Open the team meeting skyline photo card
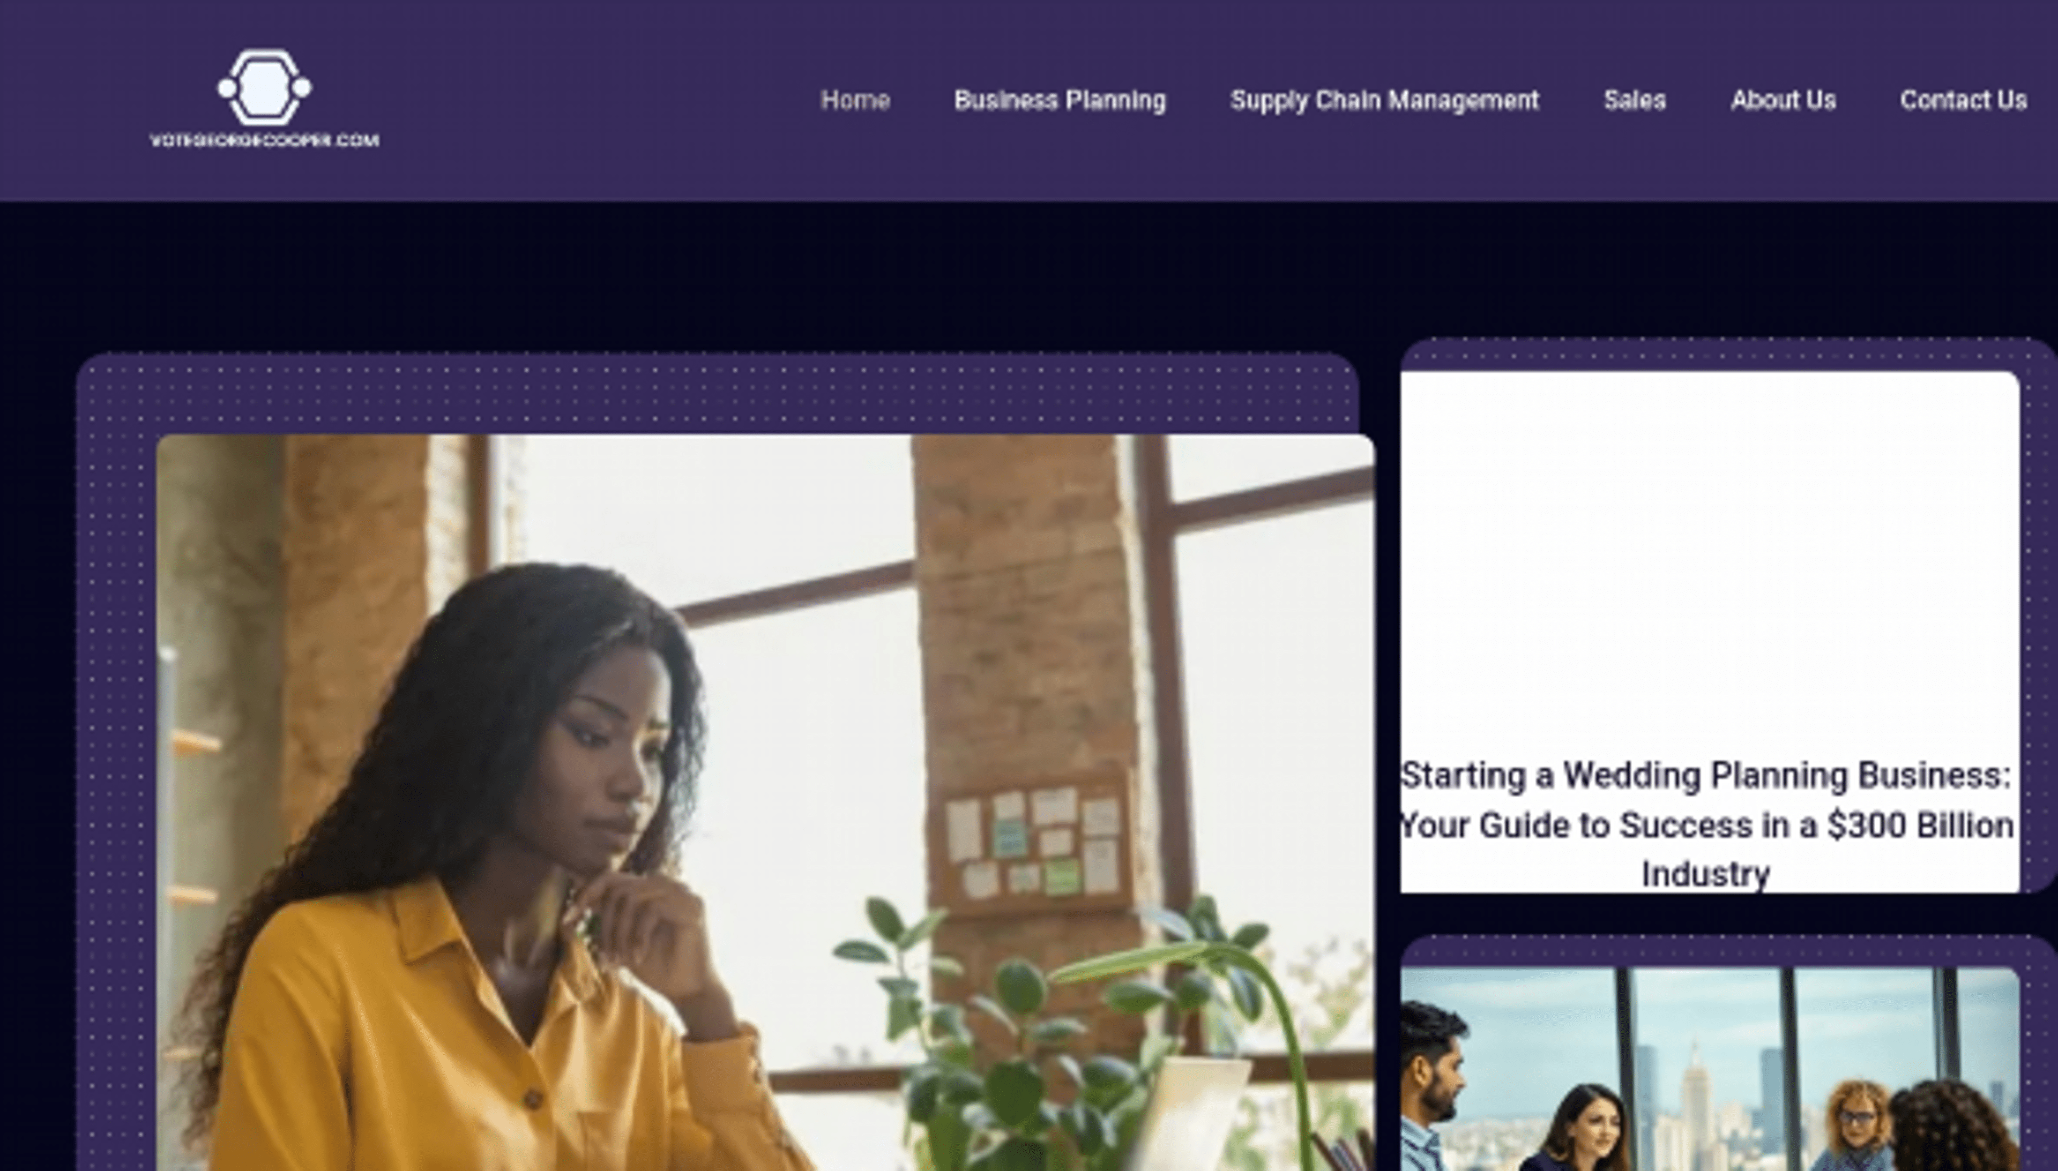The image size is (2058, 1171). pos(1710,1070)
